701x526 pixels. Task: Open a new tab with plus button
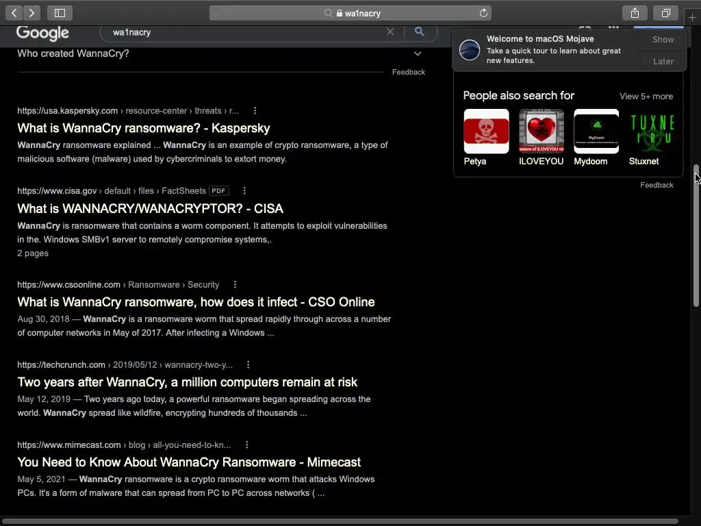(x=692, y=17)
